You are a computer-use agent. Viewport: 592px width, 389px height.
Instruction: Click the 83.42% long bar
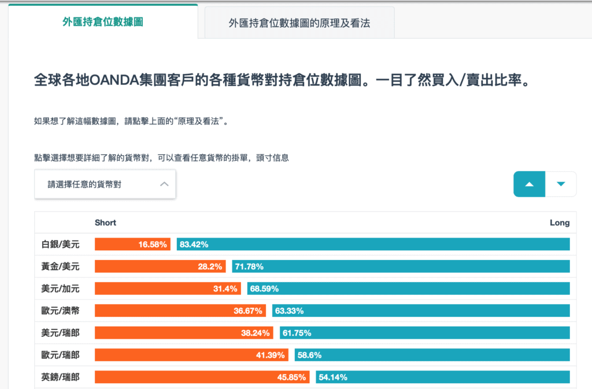tap(373, 244)
